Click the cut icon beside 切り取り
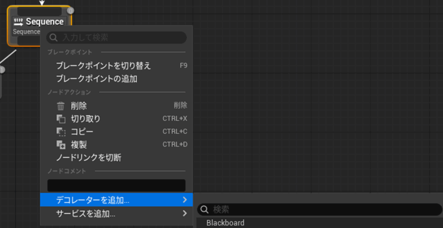443x228 pixels. point(61,119)
